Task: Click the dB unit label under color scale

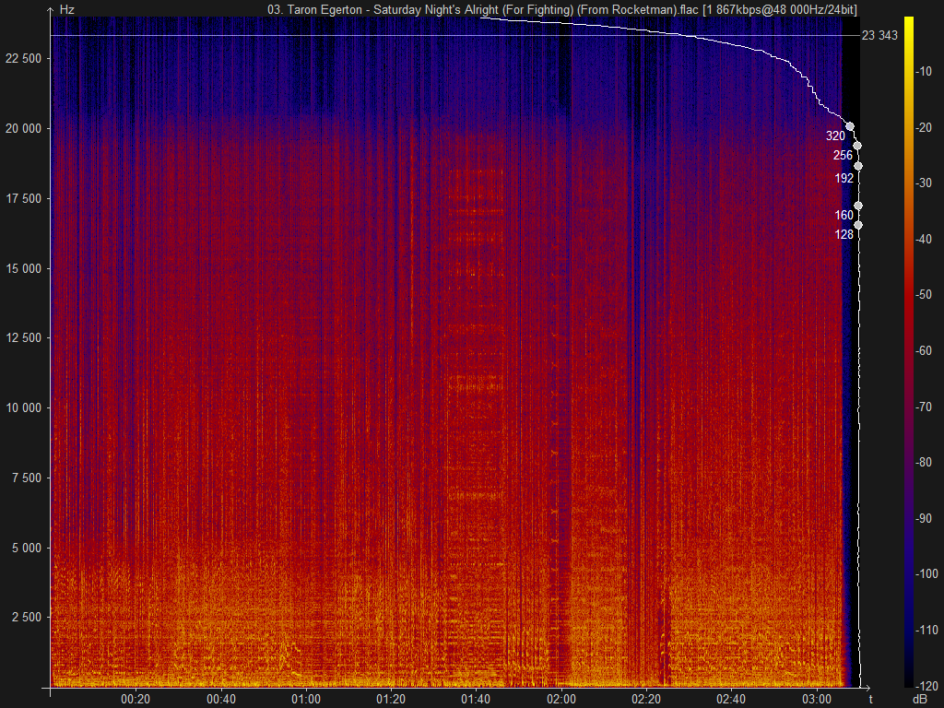Action: pos(919,700)
